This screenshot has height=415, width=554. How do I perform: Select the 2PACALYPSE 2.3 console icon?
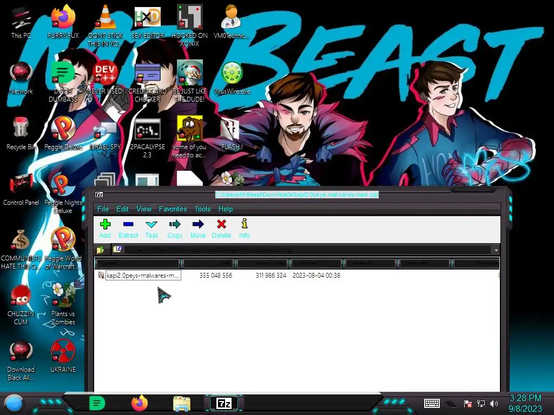tap(147, 138)
